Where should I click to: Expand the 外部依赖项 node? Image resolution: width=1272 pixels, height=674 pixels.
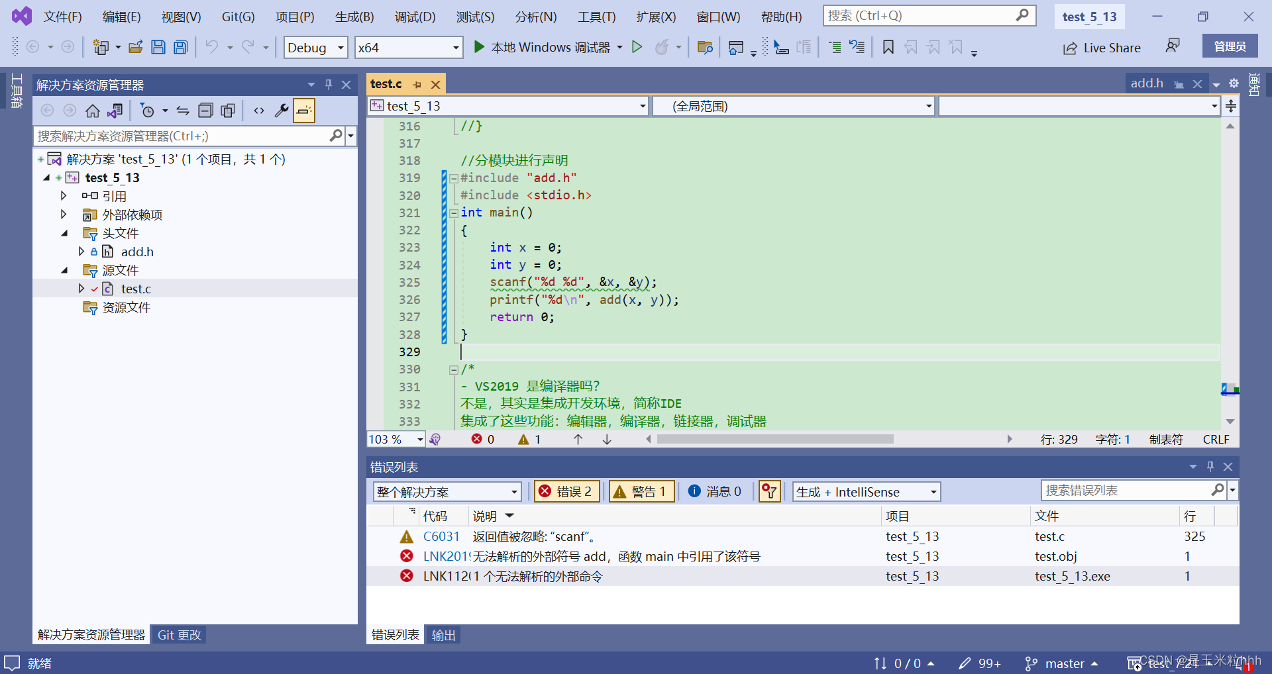(x=64, y=215)
